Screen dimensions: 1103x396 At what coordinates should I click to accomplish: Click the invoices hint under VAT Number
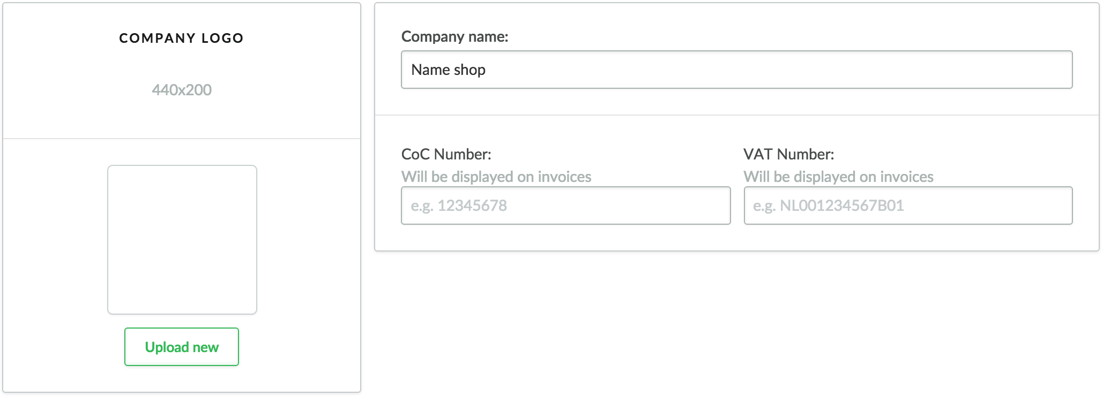[838, 177]
